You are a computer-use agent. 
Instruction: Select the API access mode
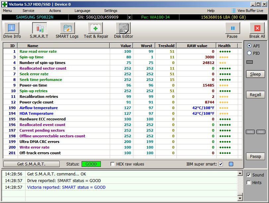pos(249,46)
